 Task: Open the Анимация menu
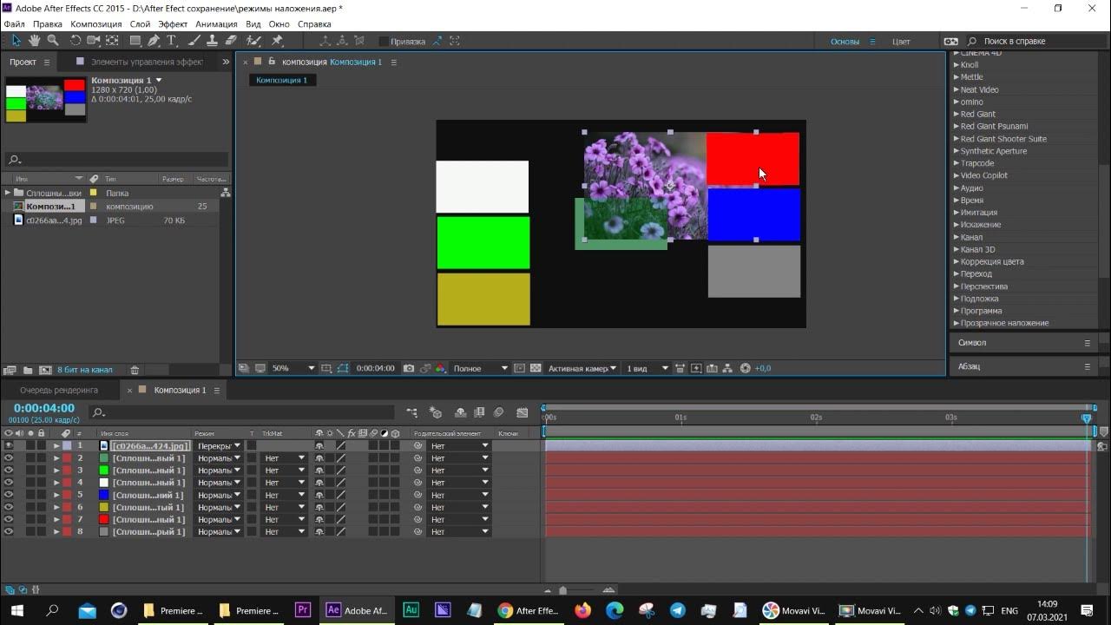pyautogui.click(x=215, y=24)
